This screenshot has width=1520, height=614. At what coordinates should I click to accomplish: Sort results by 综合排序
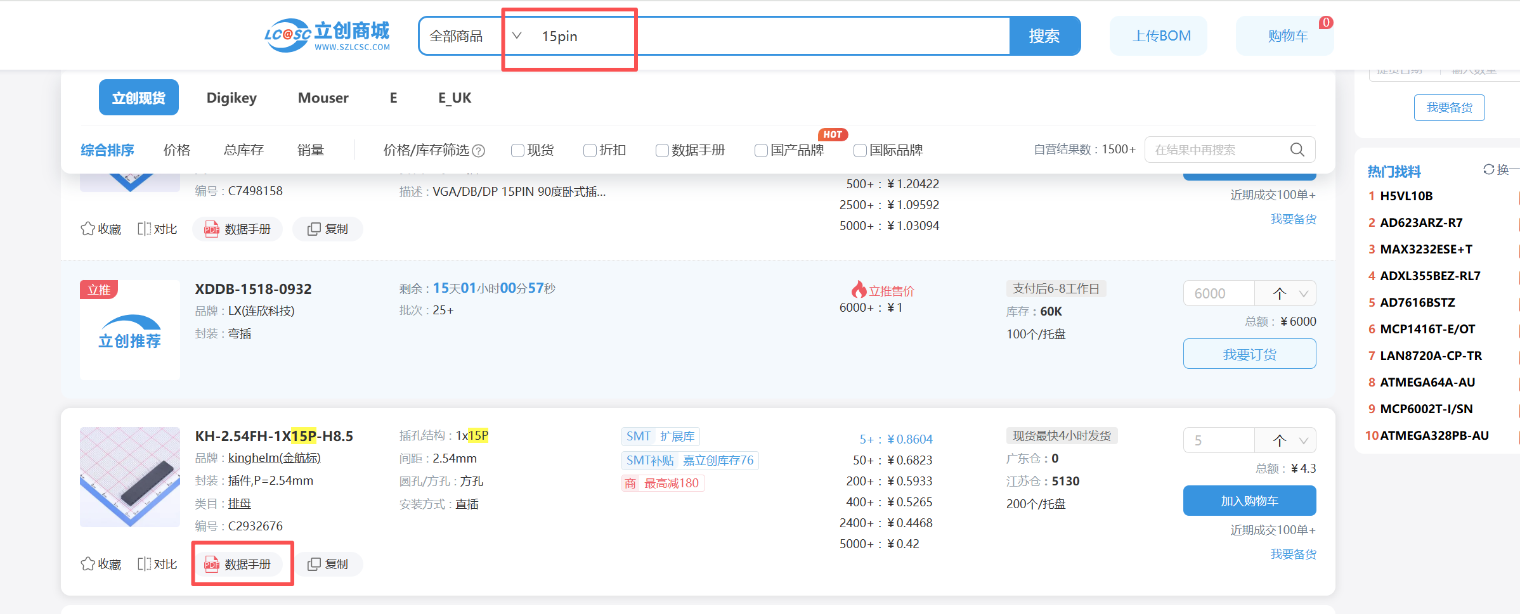pos(107,150)
